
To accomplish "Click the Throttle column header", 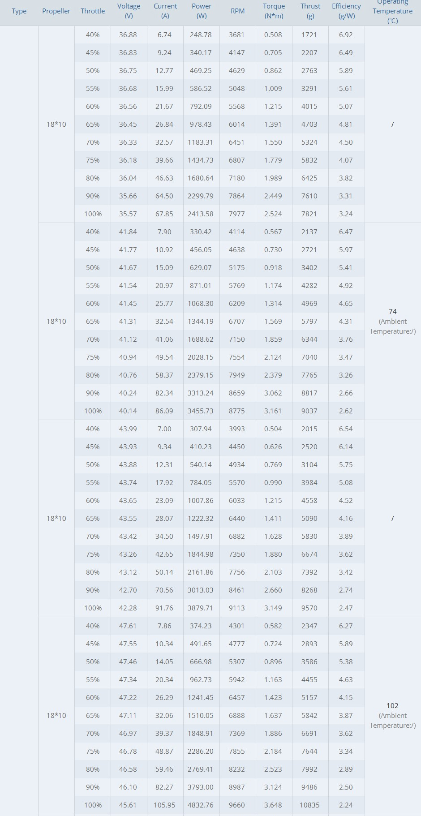I will pyautogui.click(x=93, y=11).
